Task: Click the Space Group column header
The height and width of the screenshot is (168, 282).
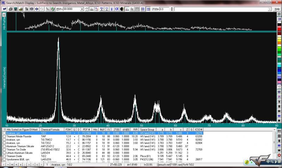Action: 147,130
